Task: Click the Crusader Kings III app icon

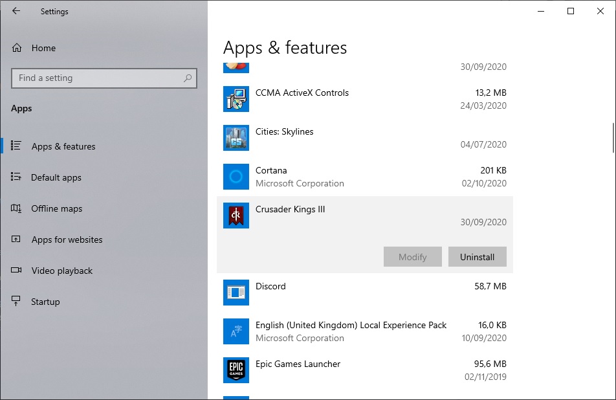Action: click(236, 216)
